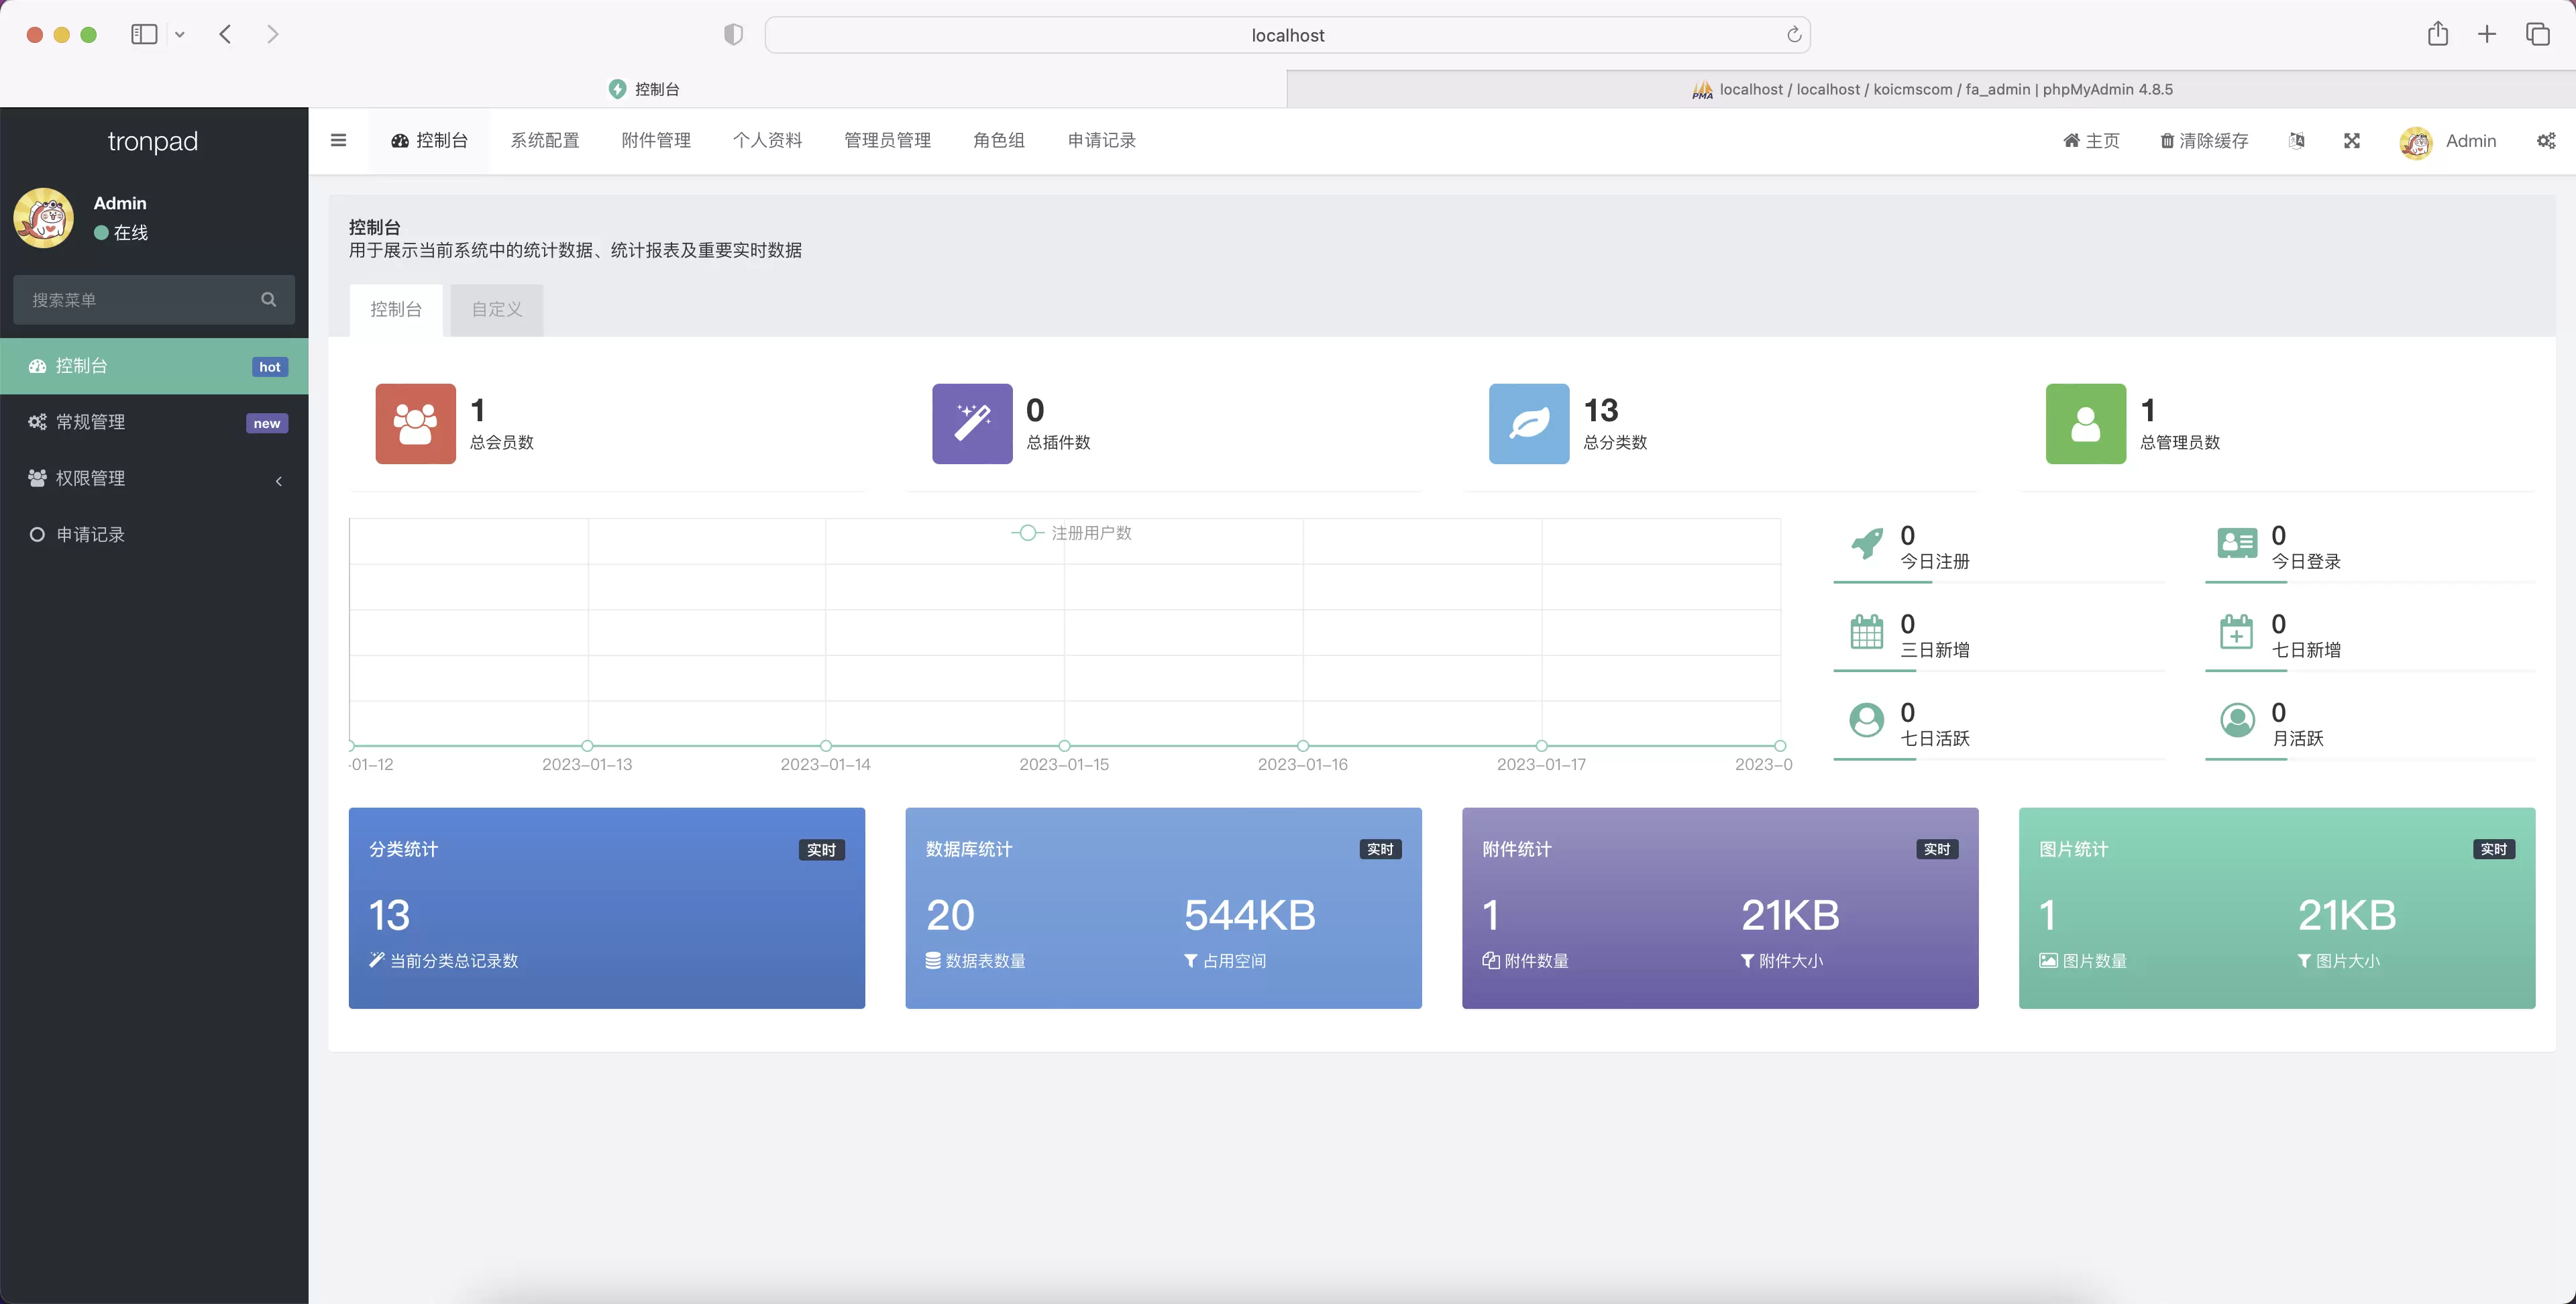The image size is (2576, 1304).
Task: Go to the 主页 link
Action: (x=2091, y=141)
